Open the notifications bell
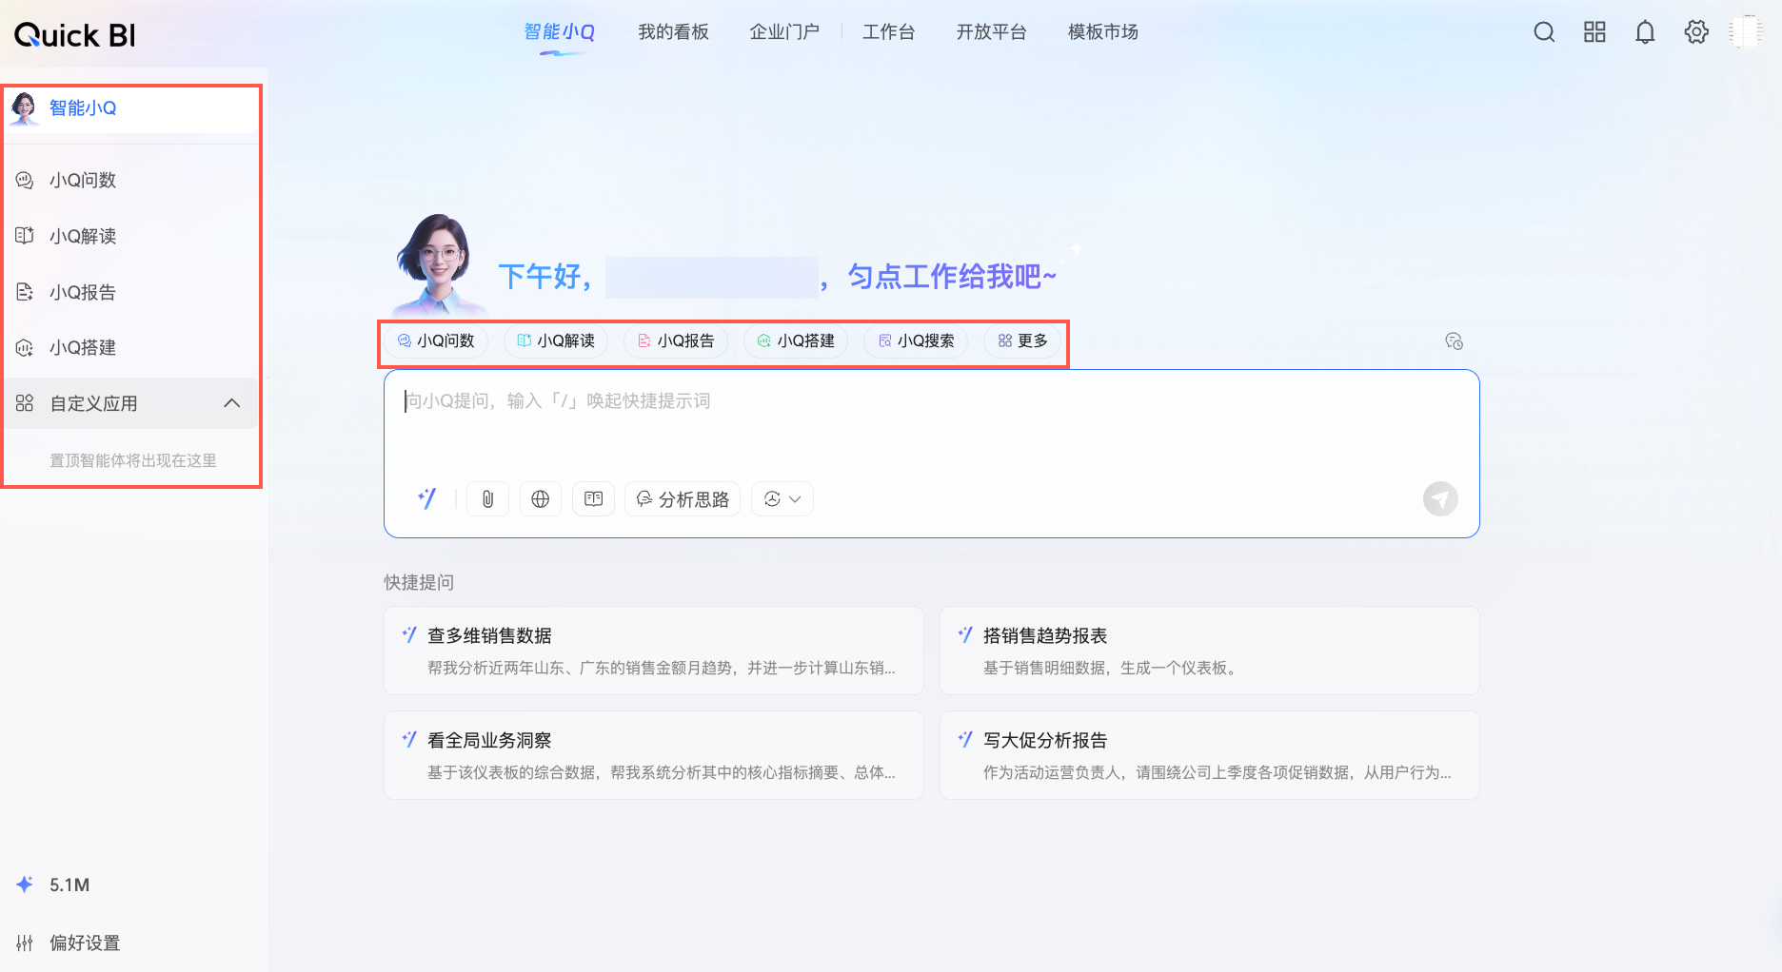 coord(1645,32)
